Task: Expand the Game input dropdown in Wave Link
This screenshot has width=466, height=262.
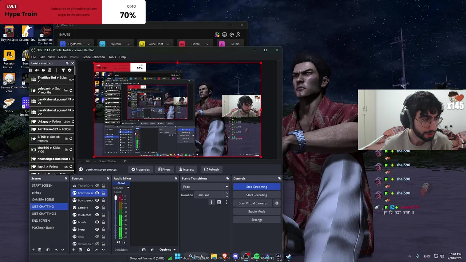Action: coord(208,44)
